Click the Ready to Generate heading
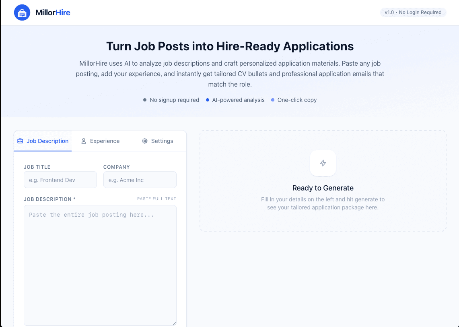459x327 pixels. [323, 188]
